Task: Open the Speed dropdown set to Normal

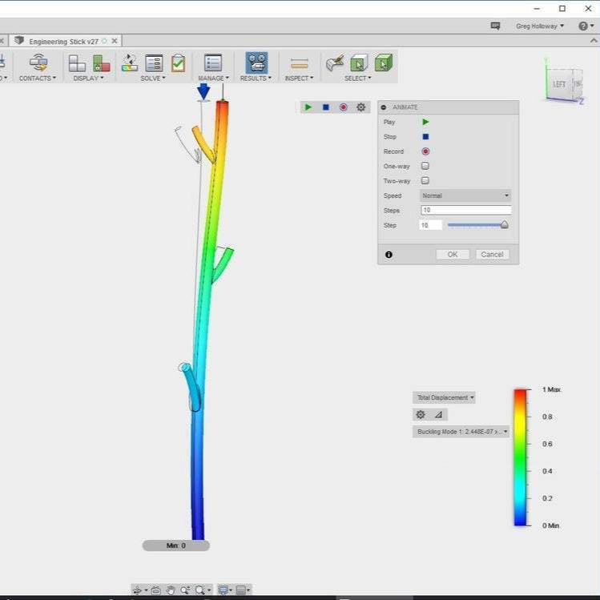Action: pyautogui.click(x=465, y=195)
